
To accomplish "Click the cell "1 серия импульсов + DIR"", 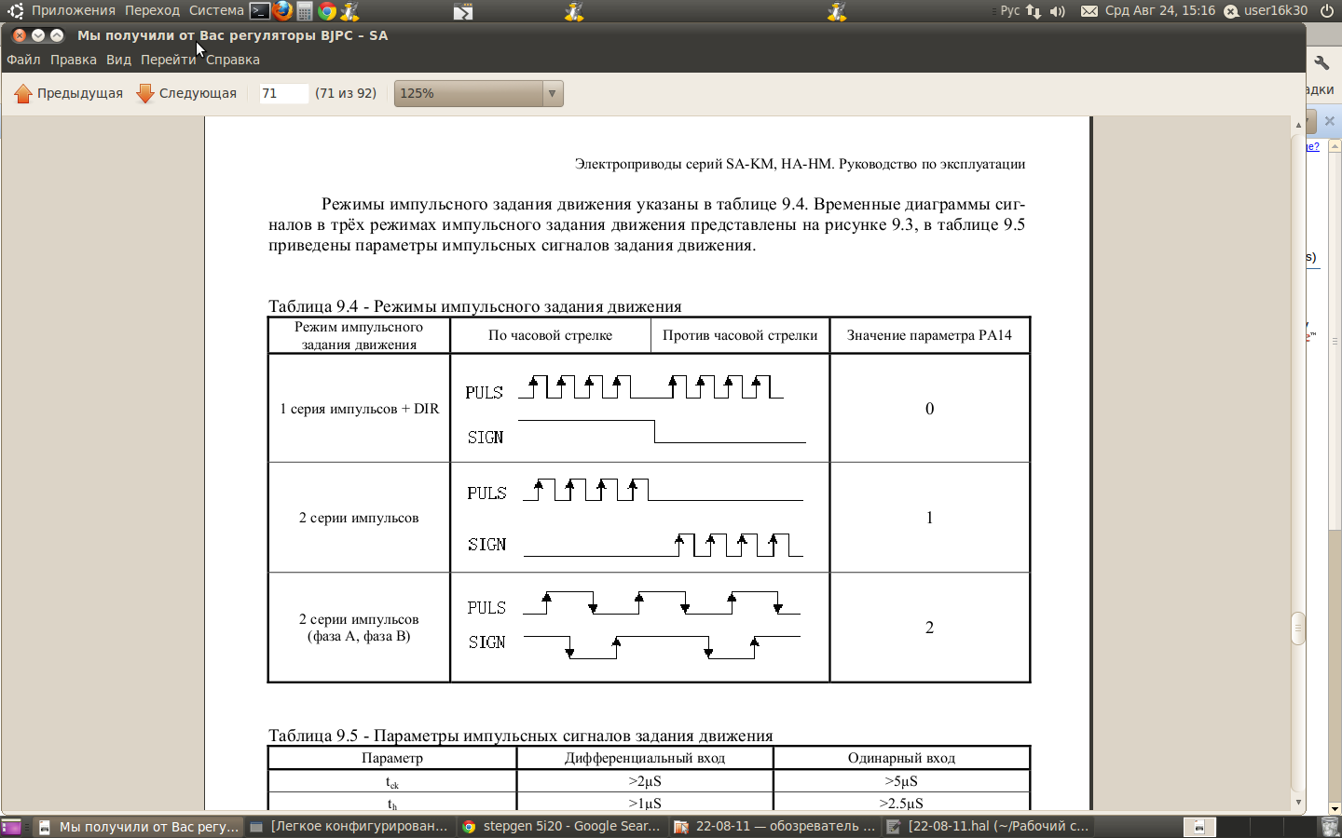I will click(x=360, y=409).
